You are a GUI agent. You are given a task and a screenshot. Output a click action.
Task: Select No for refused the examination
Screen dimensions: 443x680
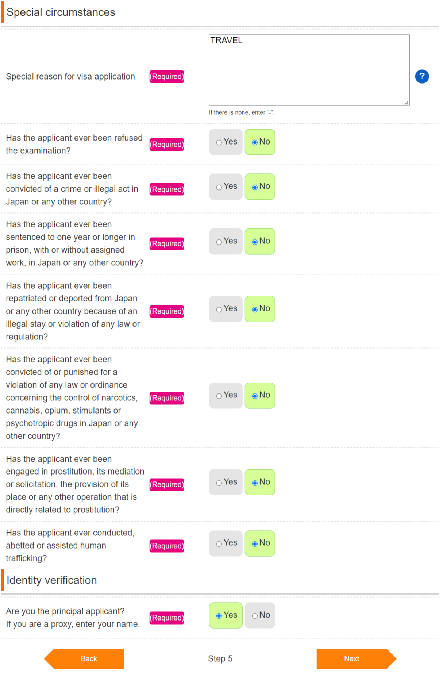260,142
